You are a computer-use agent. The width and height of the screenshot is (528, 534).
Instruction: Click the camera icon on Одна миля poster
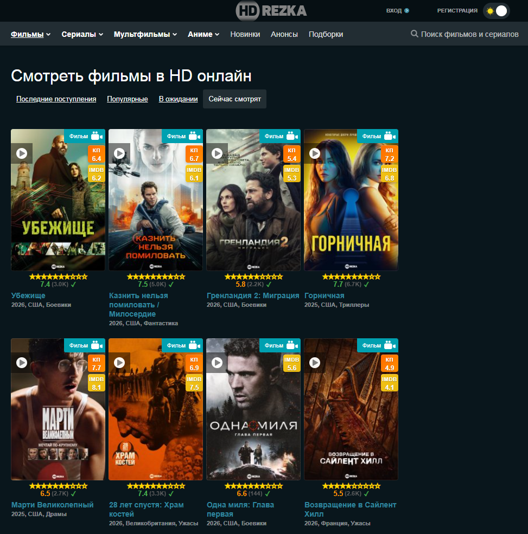pyautogui.click(x=292, y=345)
